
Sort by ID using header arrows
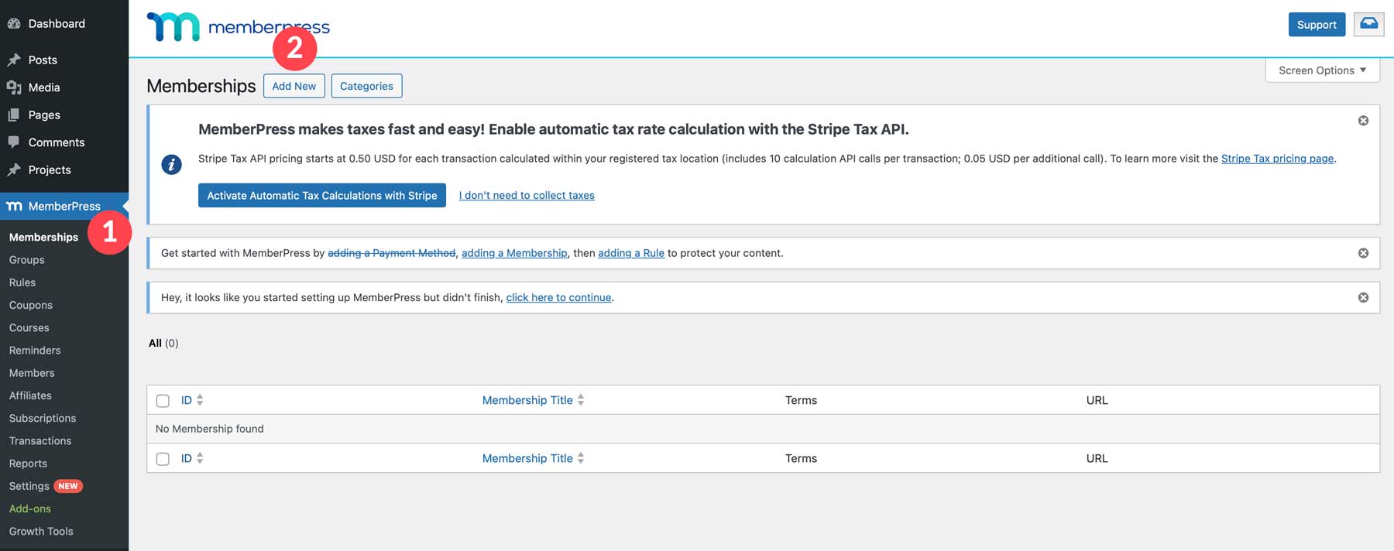pyautogui.click(x=200, y=400)
